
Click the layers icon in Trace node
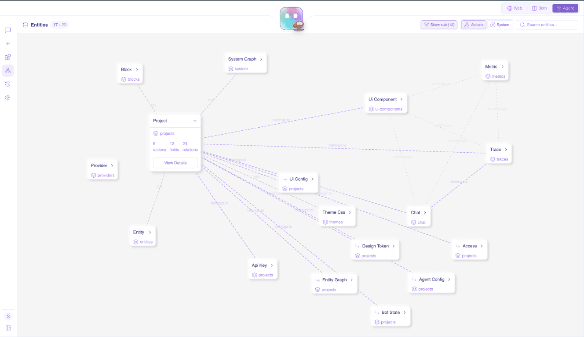pos(493,159)
